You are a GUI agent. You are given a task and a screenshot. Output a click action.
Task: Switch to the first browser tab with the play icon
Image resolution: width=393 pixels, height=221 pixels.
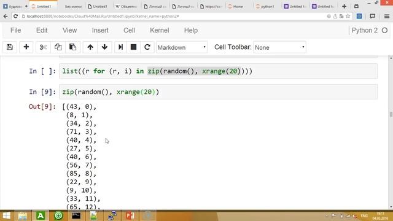pyautogui.click(x=12, y=7)
